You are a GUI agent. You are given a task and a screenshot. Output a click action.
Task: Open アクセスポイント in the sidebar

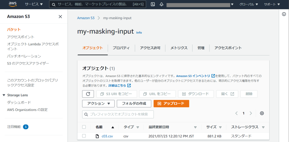pyautogui.click(x=21, y=37)
